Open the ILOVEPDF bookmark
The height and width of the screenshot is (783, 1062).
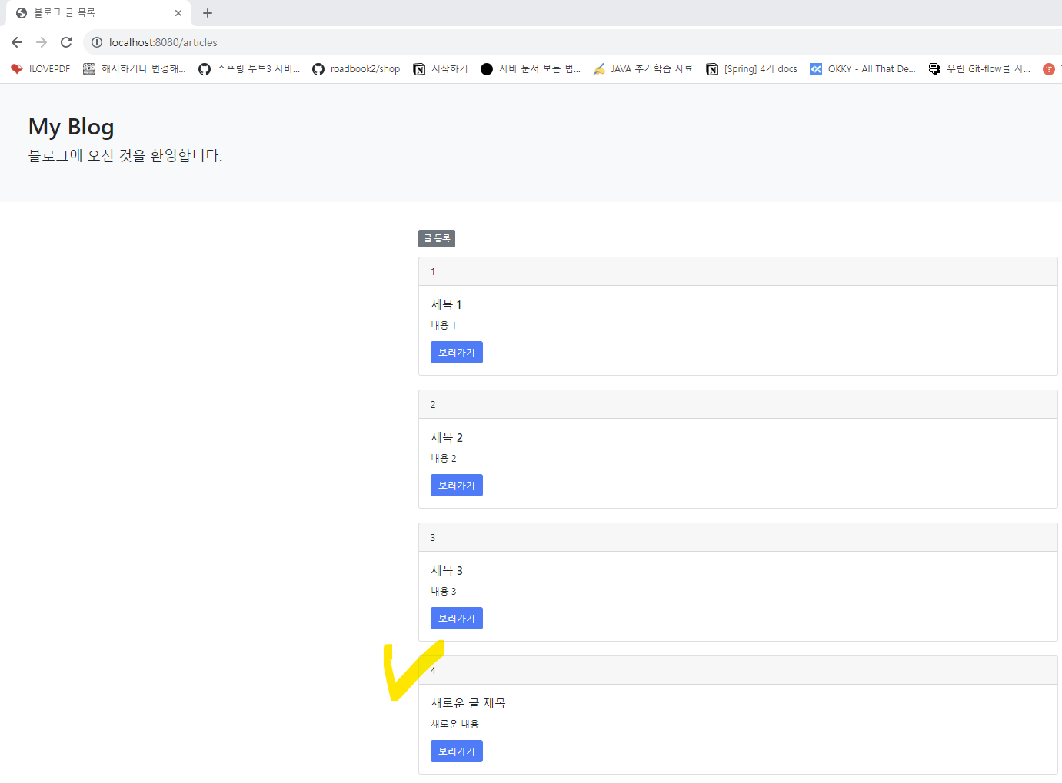(x=41, y=68)
